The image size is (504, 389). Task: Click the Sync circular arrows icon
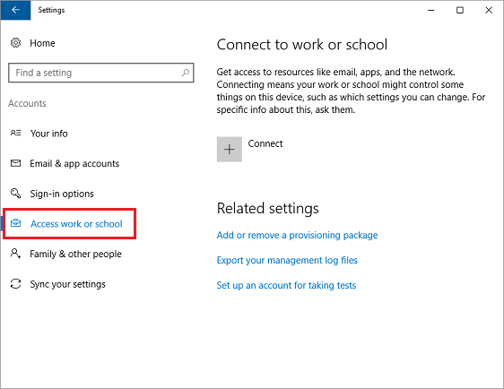coord(15,283)
